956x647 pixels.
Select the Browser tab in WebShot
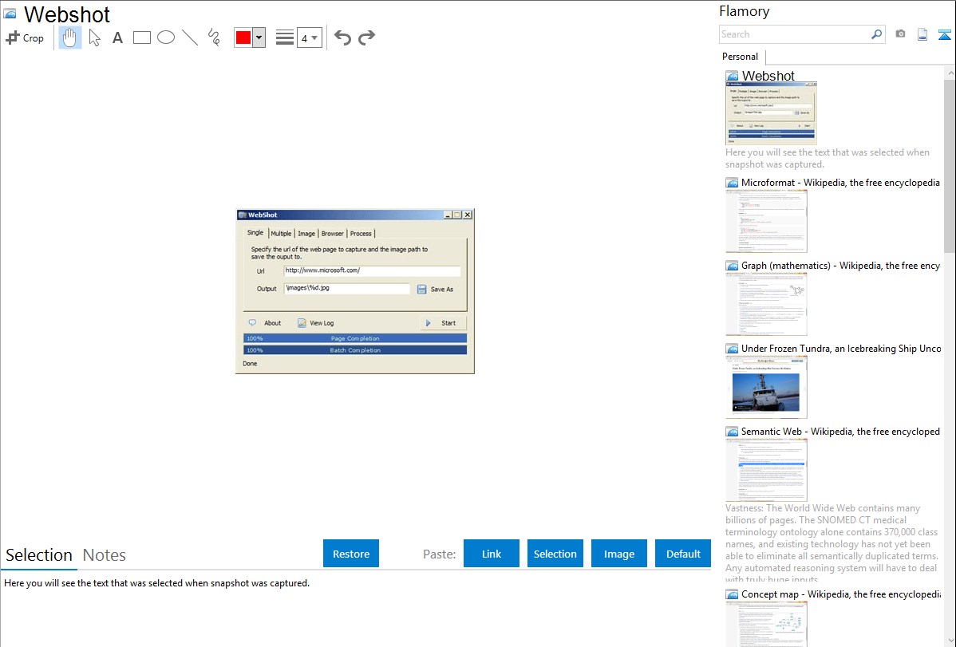click(332, 234)
